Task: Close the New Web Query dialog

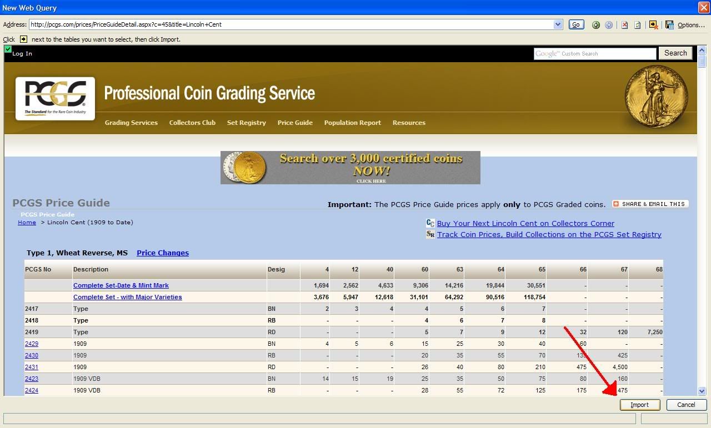Action: pyautogui.click(x=704, y=7)
